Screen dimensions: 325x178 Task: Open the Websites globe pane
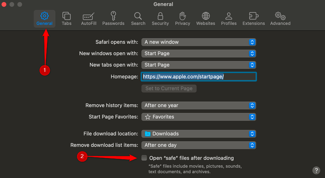click(x=206, y=18)
